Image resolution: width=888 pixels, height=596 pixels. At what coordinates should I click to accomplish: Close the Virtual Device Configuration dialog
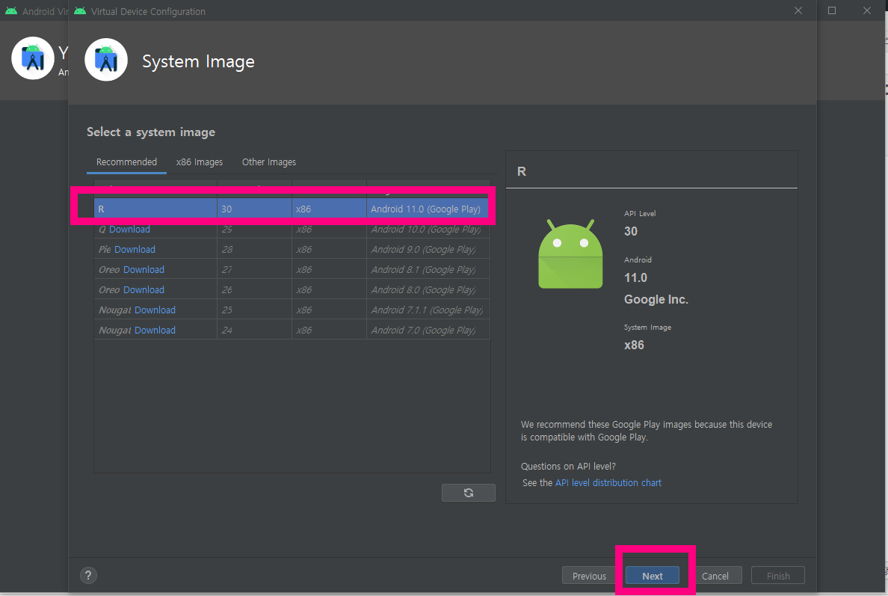[x=798, y=10]
